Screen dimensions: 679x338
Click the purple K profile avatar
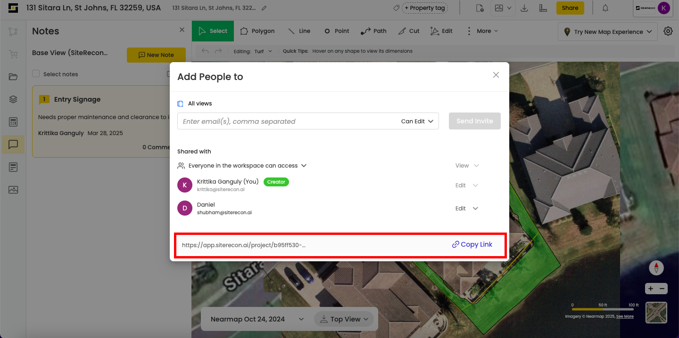(x=664, y=8)
